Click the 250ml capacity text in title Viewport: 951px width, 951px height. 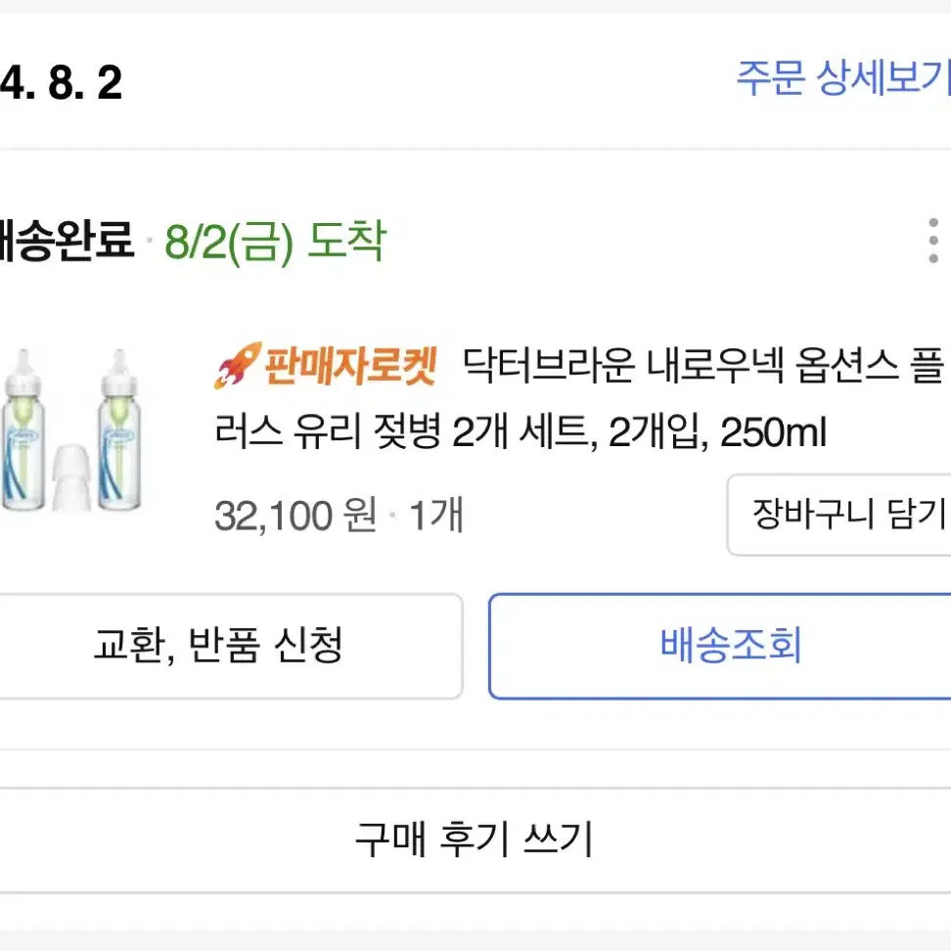tap(773, 431)
